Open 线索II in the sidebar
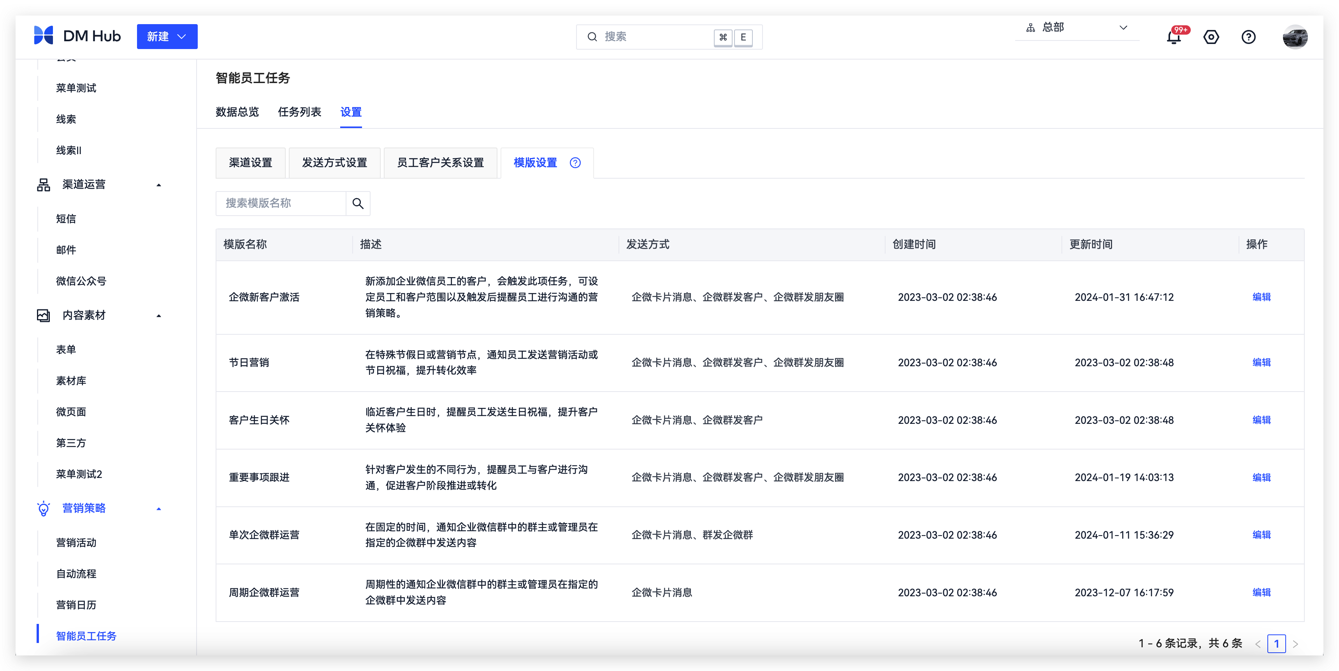This screenshot has width=1339, height=671. click(x=69, y=150)
